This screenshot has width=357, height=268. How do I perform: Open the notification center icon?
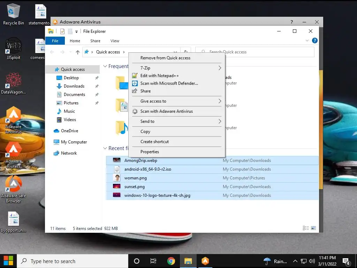click(x=346, y=261)
